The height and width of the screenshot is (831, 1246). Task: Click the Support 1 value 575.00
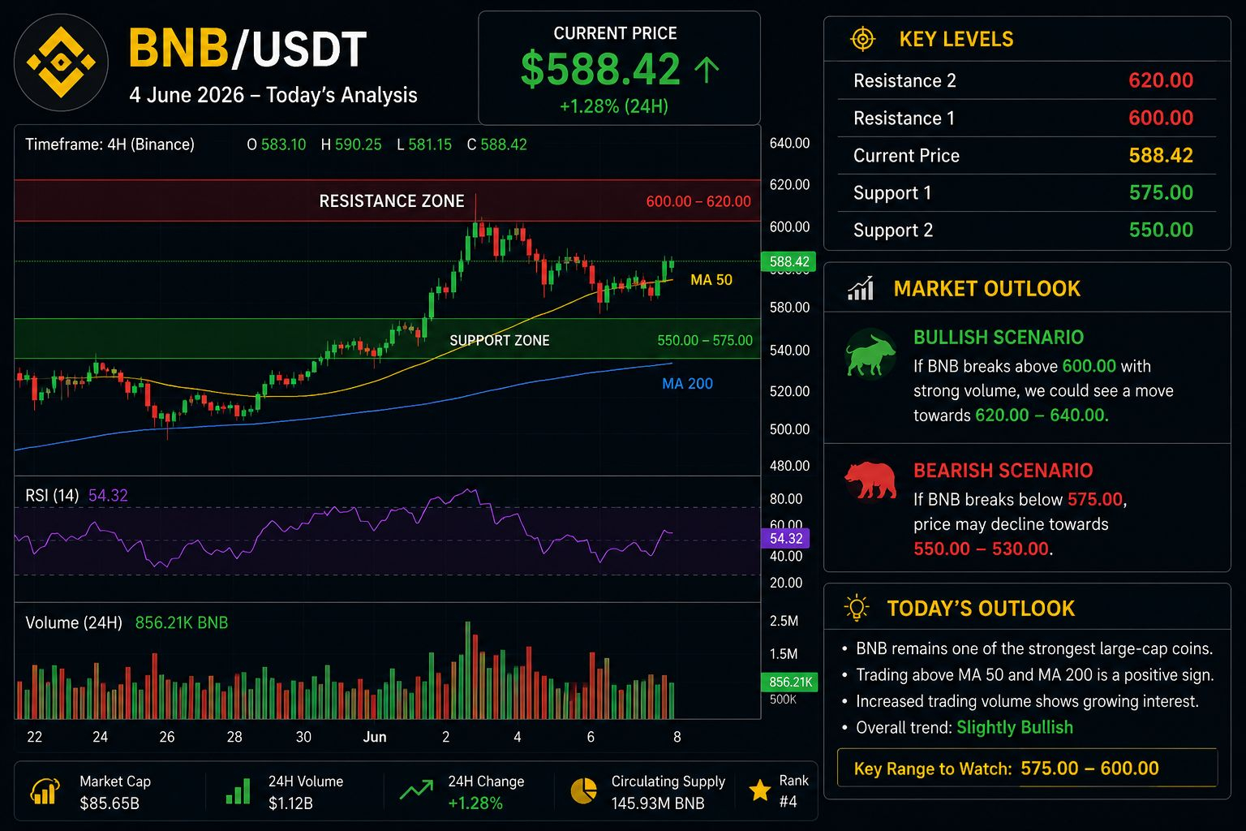1161,192
